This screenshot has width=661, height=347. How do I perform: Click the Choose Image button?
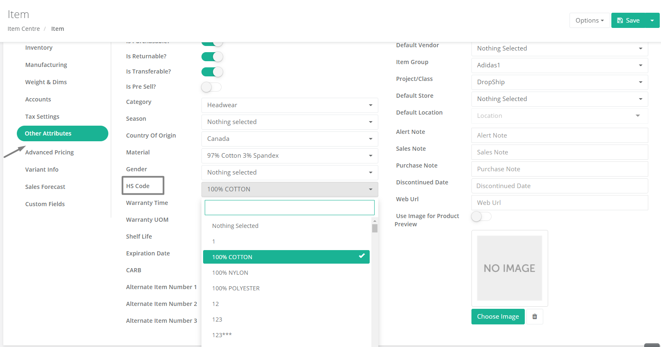[498, 317]
